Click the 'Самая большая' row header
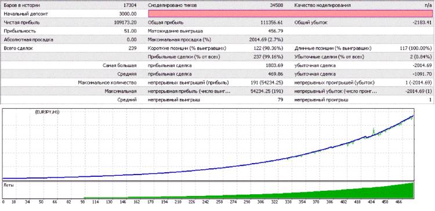The image size is (435, 211). point(119,65)
